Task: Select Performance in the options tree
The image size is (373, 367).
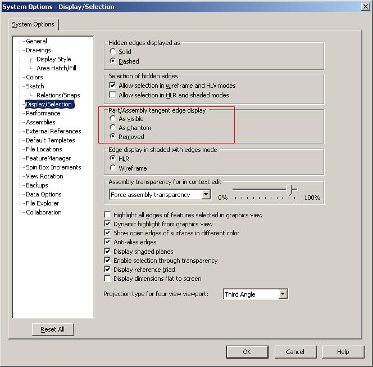Action: tap(43, 113)
